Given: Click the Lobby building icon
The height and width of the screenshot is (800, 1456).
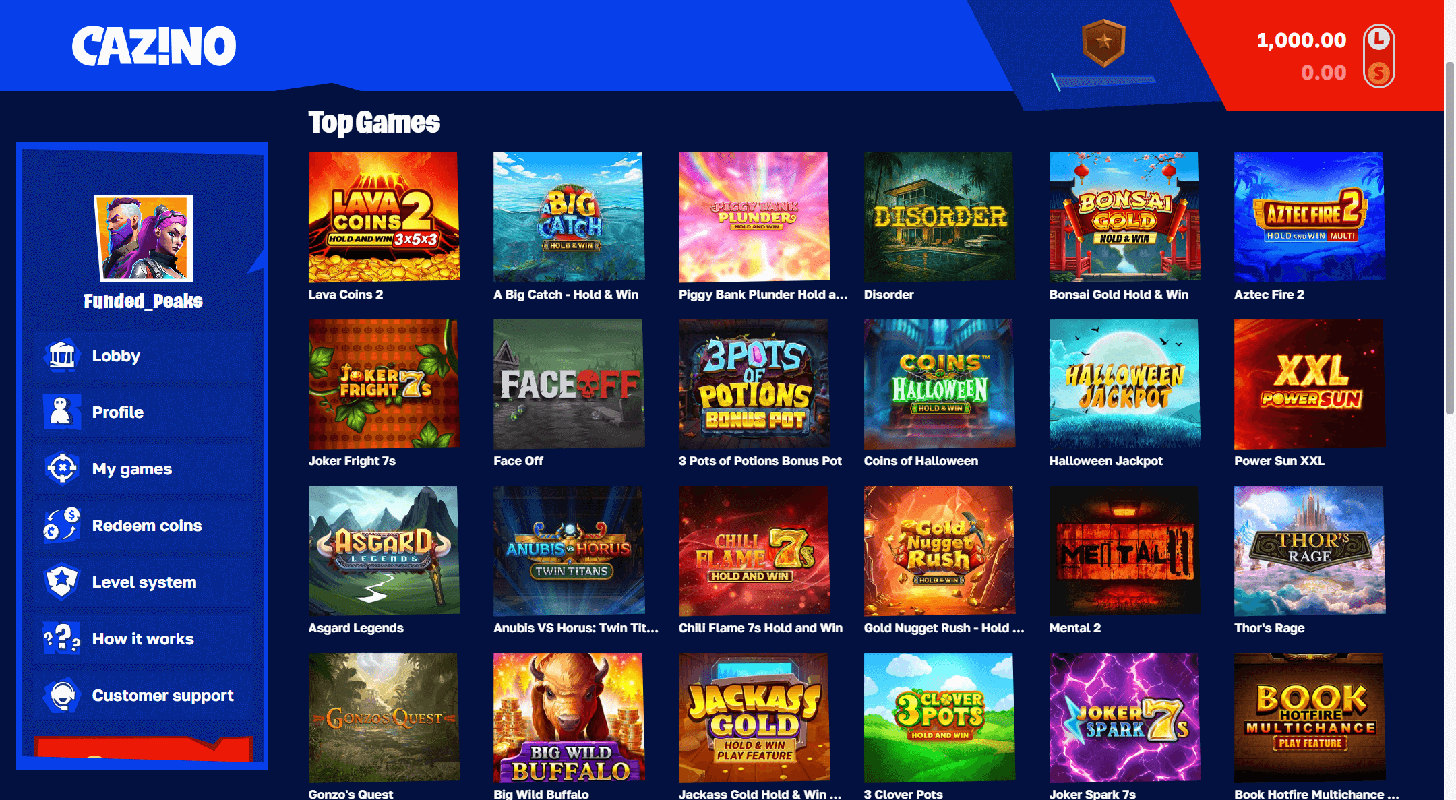Looking at the screenshot, I should tap(62, 355).
